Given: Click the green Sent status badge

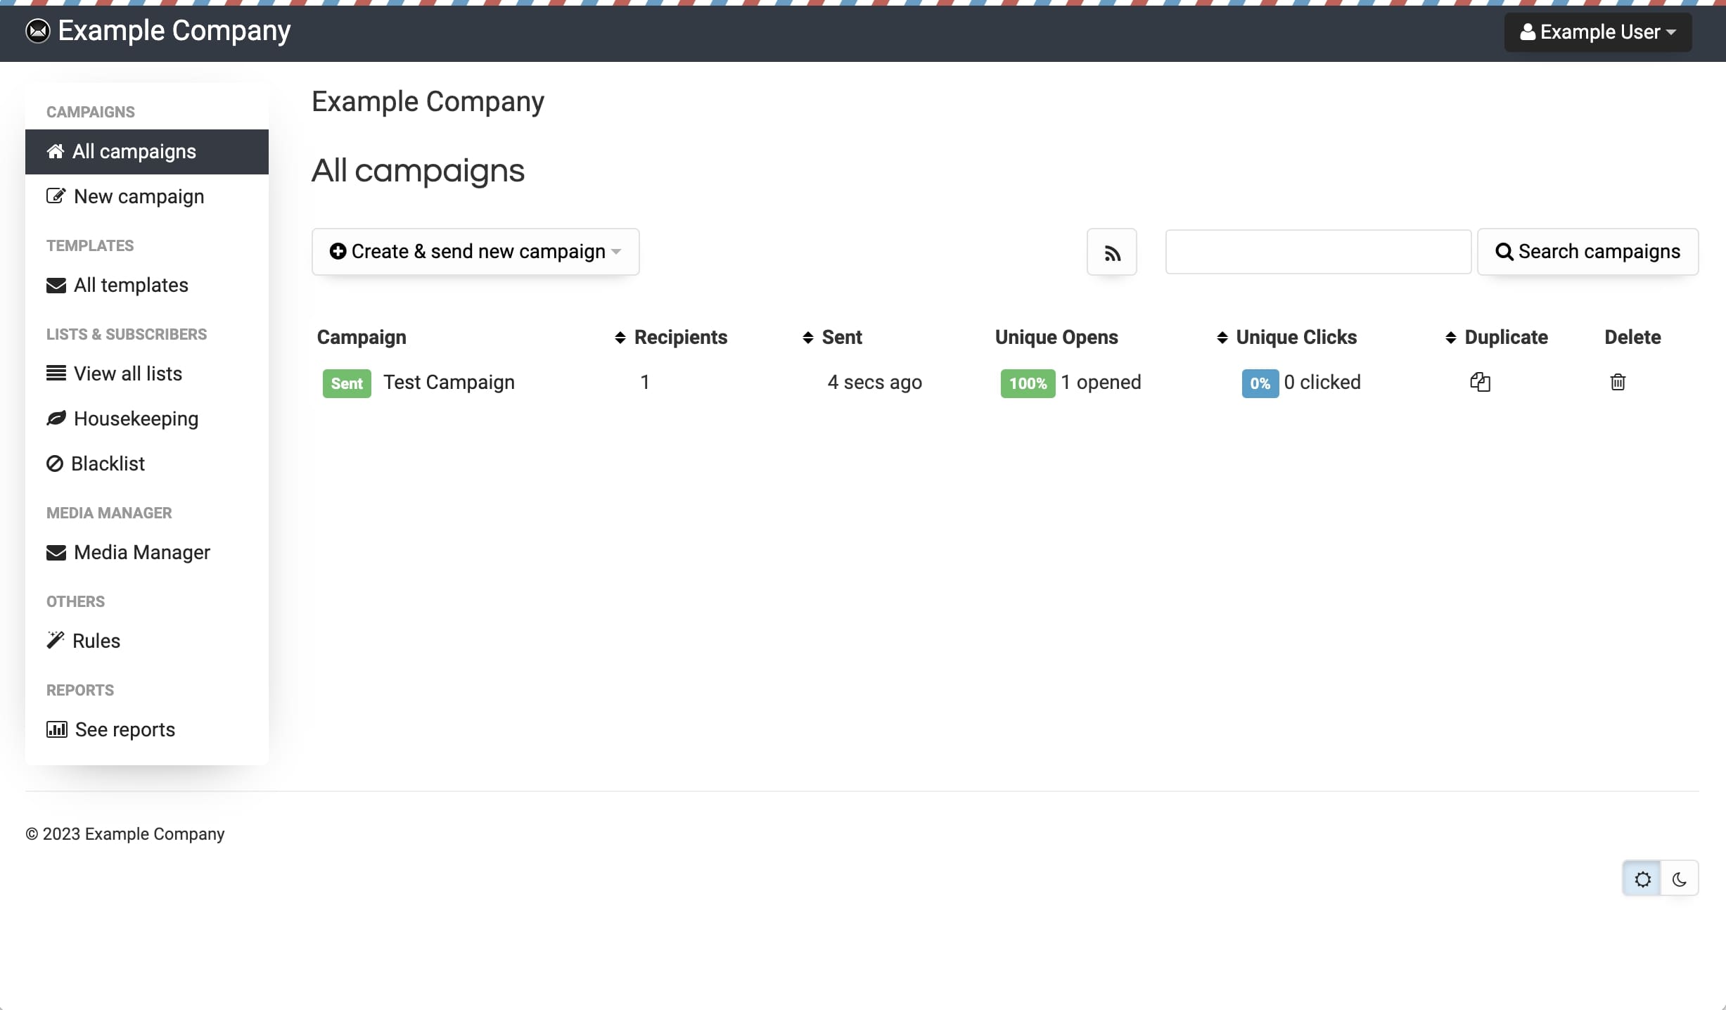Looking at the screenshot, I should [347, 383].
